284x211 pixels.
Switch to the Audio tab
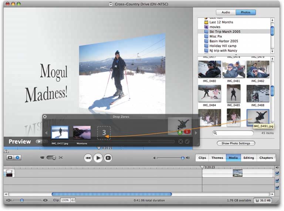pyautogui.click(x=226, y=12)
